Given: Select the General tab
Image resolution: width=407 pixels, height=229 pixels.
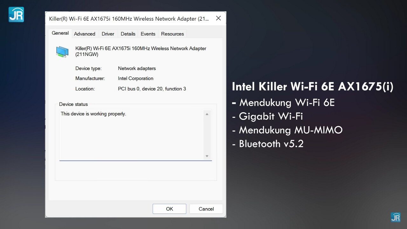Looking at the screenshot, I should (60, 33).
